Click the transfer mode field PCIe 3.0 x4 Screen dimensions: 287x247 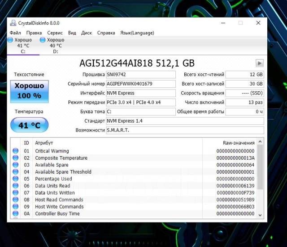pos(141,102)
